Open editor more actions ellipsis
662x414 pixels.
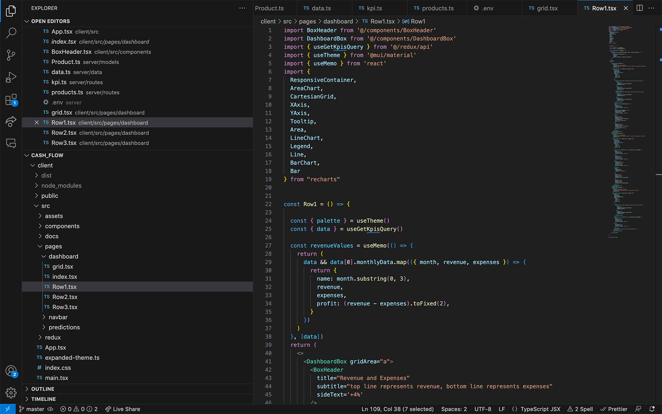tap(651, 8)
